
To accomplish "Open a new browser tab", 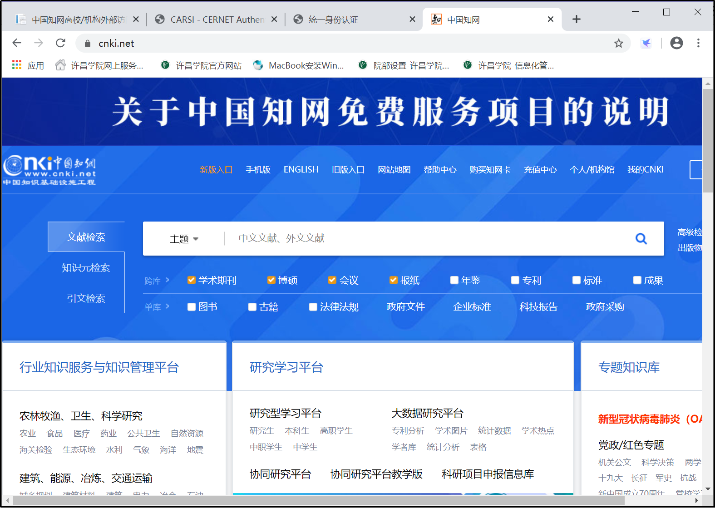I will [x=576, y=19].
